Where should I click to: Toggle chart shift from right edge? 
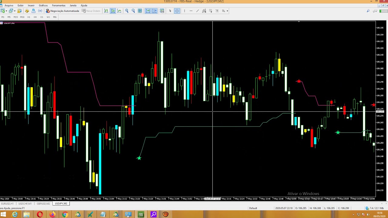(154, 11)
